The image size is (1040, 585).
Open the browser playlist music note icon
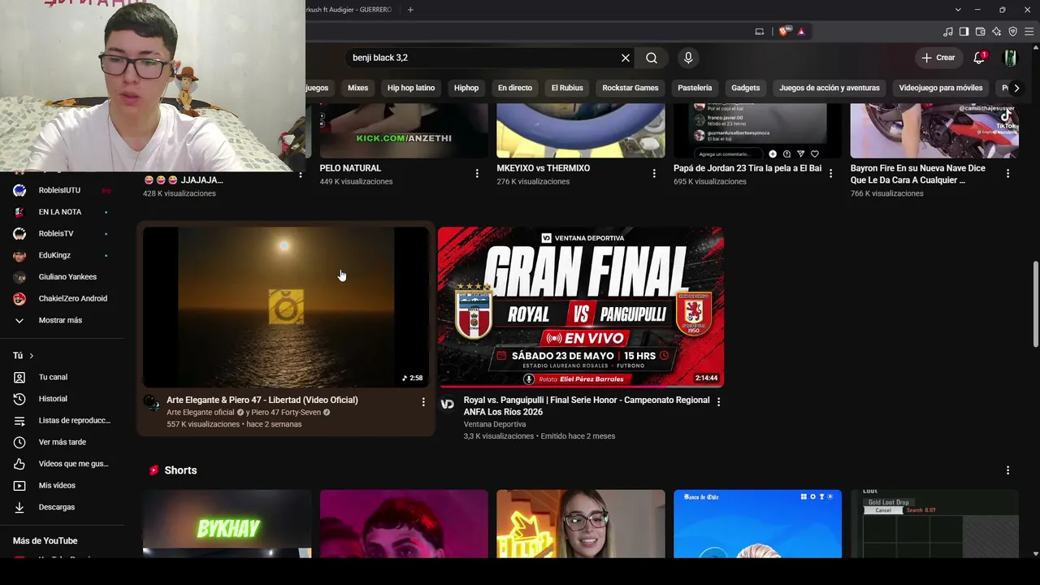point(948,32)
